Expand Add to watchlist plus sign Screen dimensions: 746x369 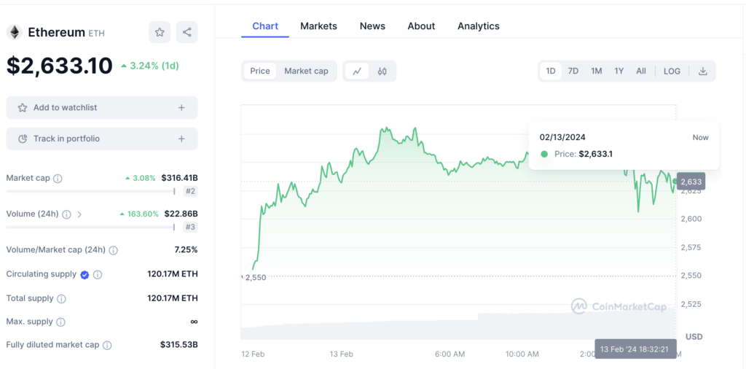tap(181, 108)
